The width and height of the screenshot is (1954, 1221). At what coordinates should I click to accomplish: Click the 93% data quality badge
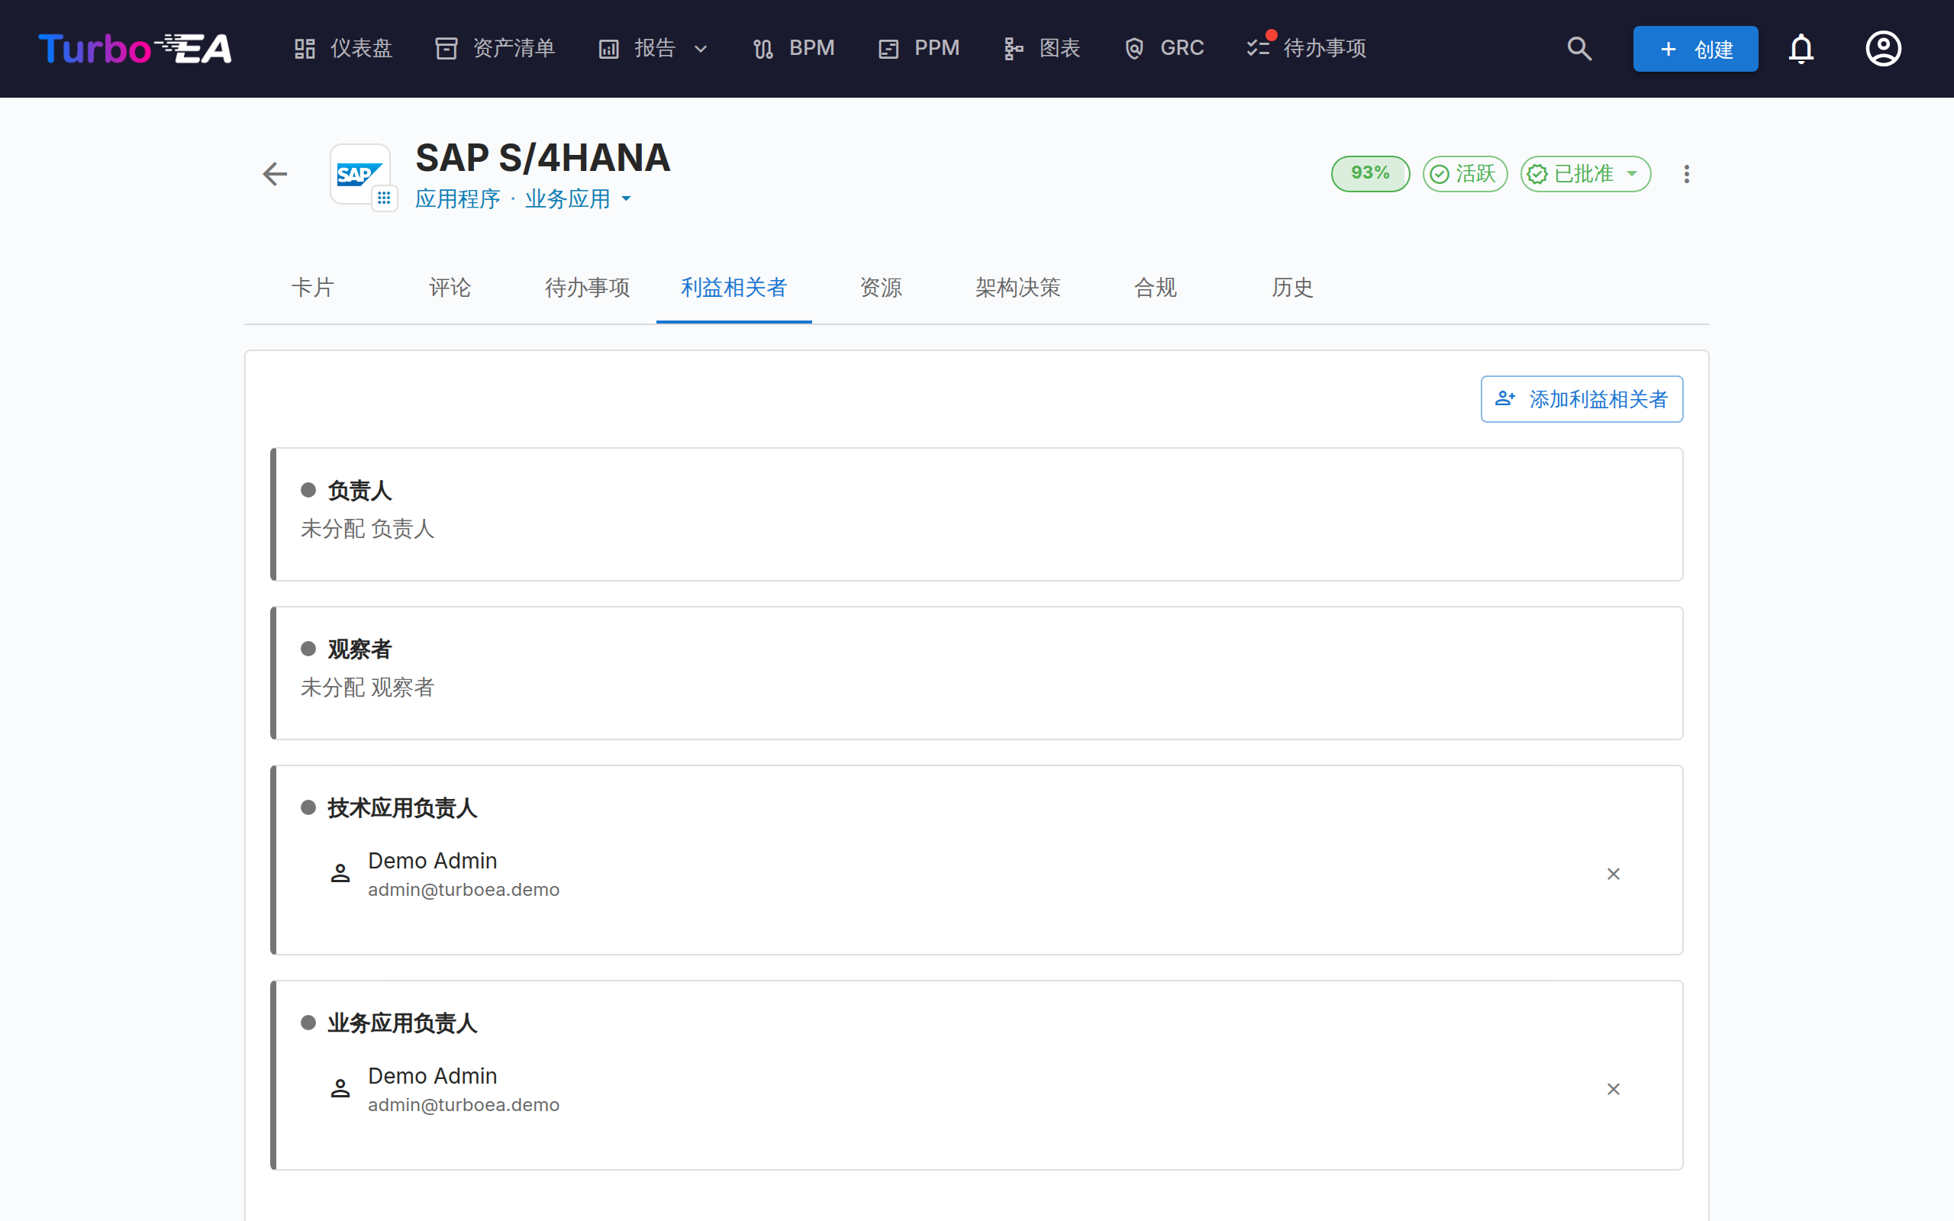tap(1370, 174)
